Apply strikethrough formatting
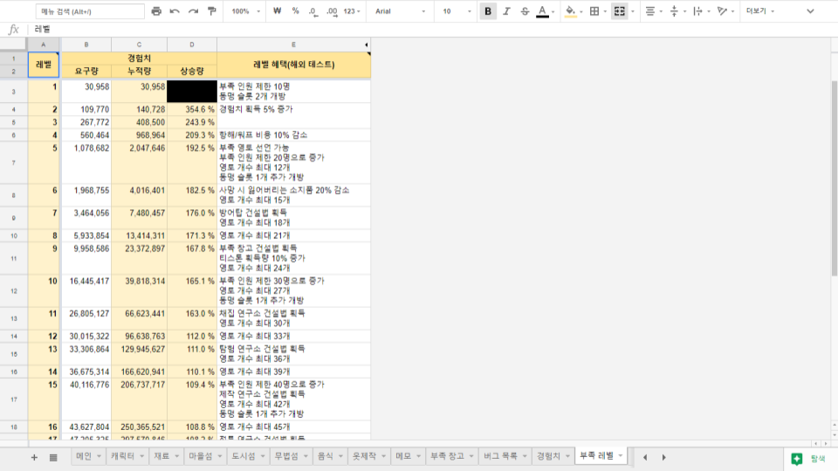The height and width of the screenshot is (471, 838). pos(524,11)
